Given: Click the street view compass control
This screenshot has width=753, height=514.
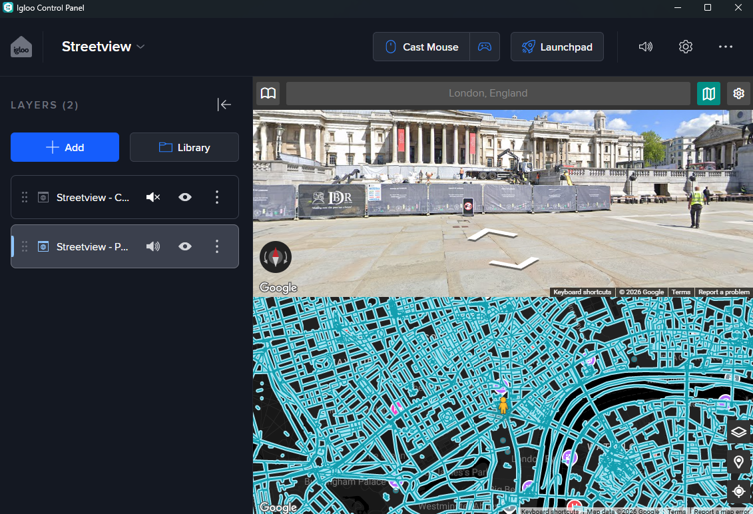Looking at the screenshot, I should (x=276, y=257).
